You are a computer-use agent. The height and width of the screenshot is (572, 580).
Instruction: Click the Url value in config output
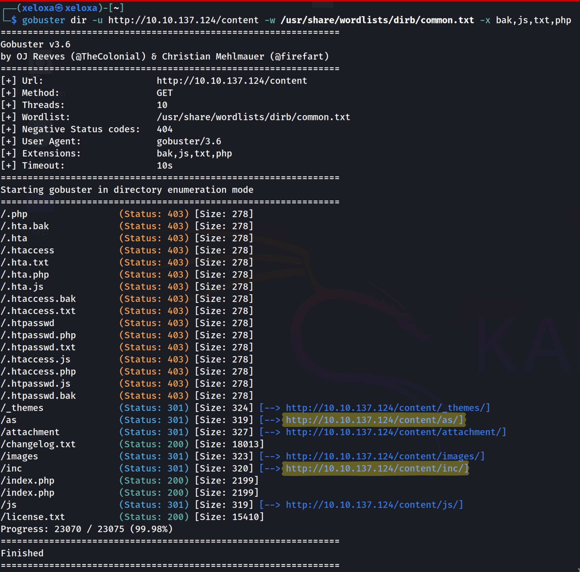click(232, 81)
